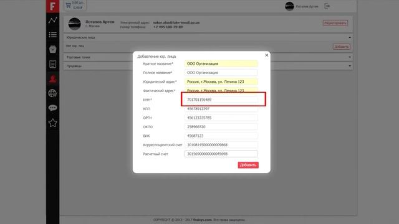Click the Продавцы section header
The height and width of the screenshot is (224, 399).
pyautogui.click(x=208, y=66)
